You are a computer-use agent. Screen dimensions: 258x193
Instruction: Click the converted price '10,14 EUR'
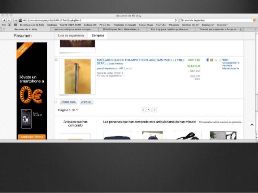tap(193, 66)
